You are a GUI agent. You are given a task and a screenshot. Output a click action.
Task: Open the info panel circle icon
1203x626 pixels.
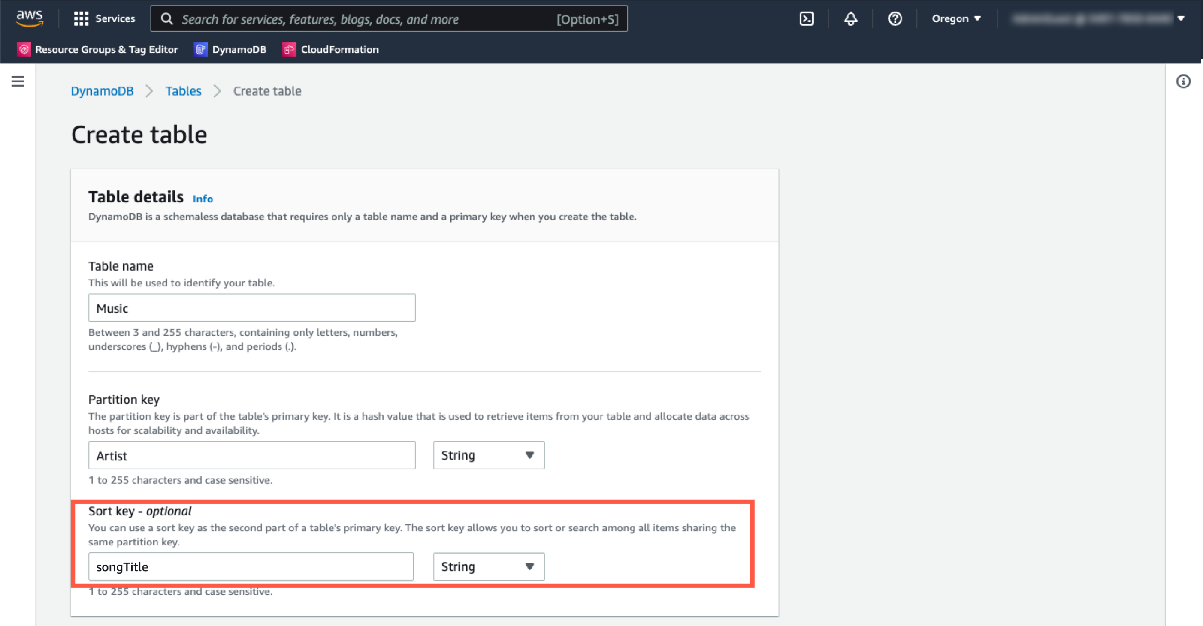tap(1183, 81)
